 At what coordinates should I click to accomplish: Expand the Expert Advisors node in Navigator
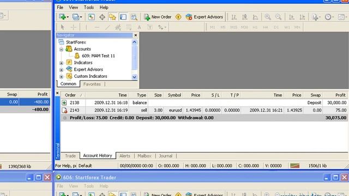tap(61, 70)
